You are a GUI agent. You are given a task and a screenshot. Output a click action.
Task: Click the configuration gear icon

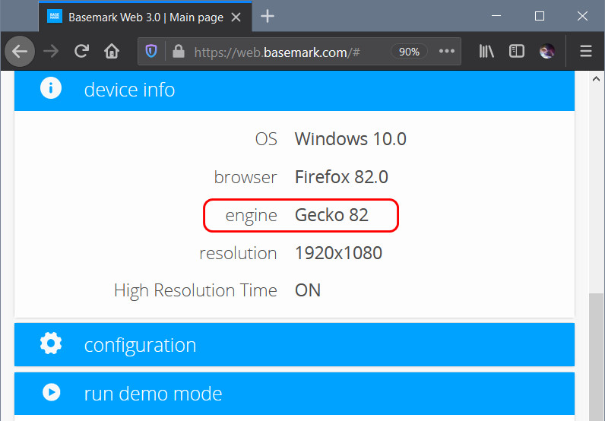(x=51, y=343)
